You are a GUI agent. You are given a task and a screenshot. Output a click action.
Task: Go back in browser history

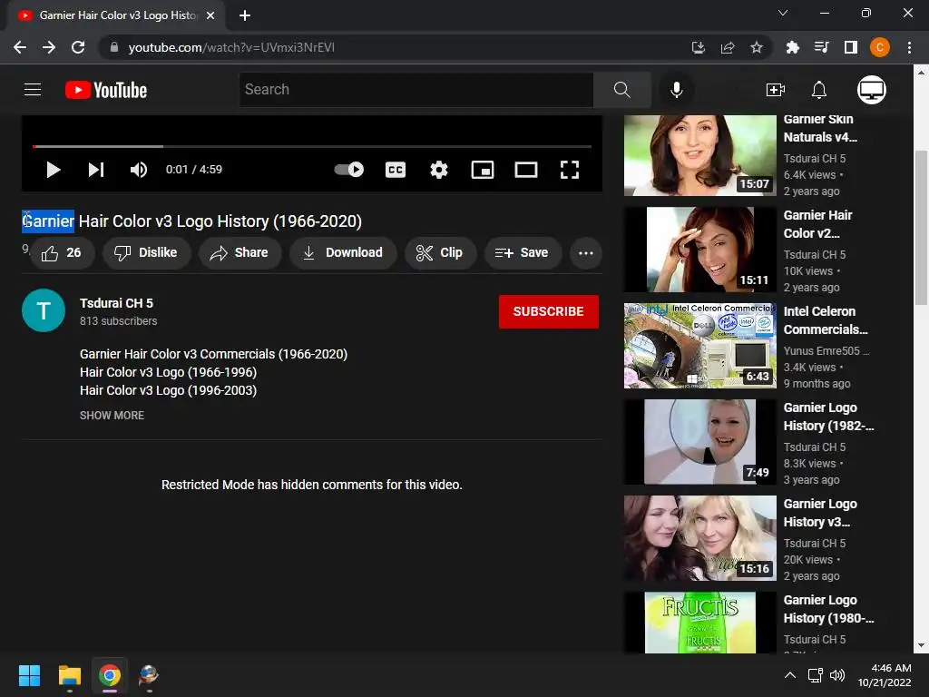pos(20,47)
